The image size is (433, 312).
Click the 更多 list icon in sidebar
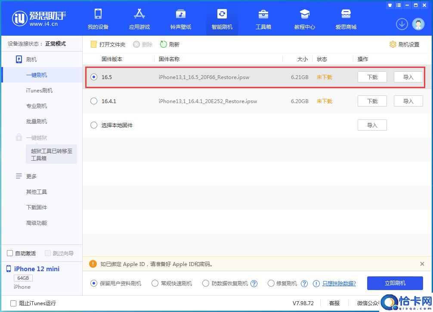pos(19,176)
